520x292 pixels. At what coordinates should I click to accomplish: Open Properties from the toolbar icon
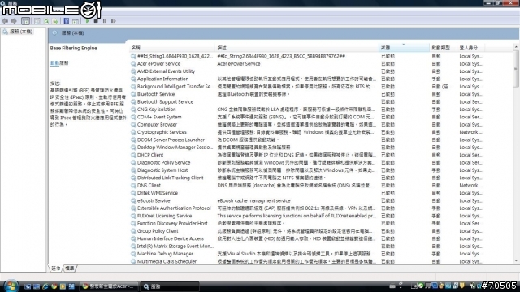pyautogui.click(x=37, y=21)
